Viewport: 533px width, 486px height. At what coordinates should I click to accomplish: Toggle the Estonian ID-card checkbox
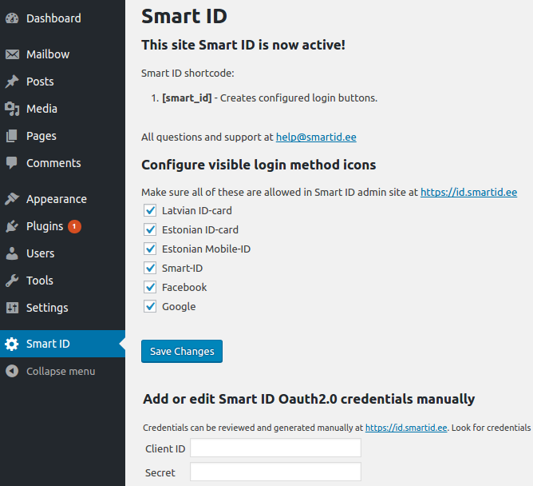click(150, 229)
